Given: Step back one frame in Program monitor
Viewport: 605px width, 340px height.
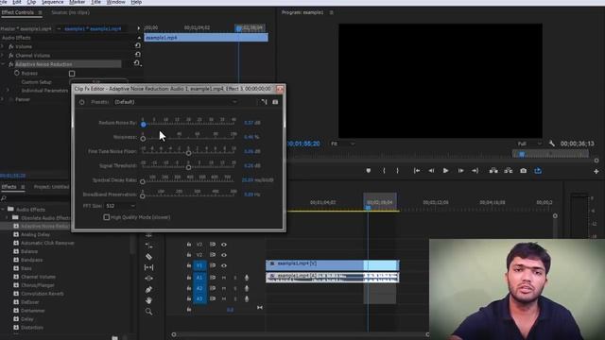Looking at the screenshot, I should 431,170.
